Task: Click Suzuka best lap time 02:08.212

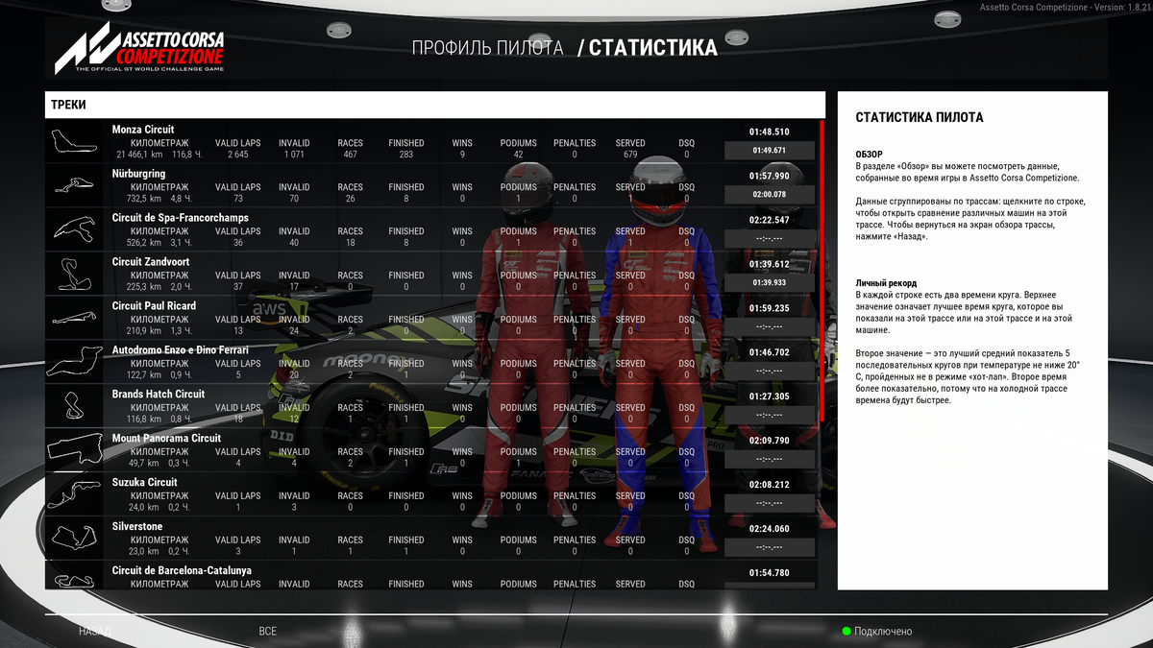Action: [769, 485]
